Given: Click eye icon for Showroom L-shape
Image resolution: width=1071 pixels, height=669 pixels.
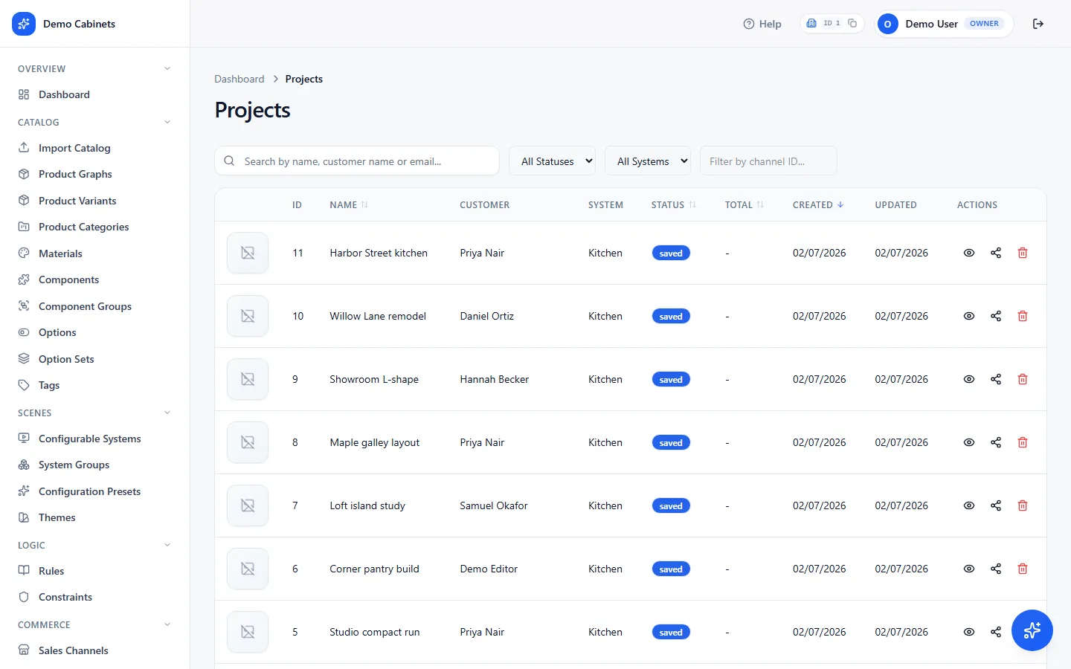Looking at the screenshot, I should [x=969, y=379].
